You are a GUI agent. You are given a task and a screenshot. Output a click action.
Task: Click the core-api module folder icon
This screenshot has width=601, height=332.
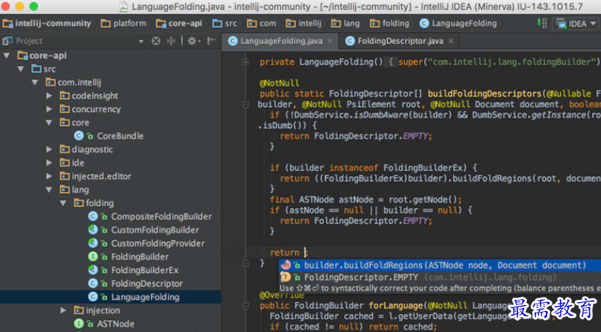point(22,55)
